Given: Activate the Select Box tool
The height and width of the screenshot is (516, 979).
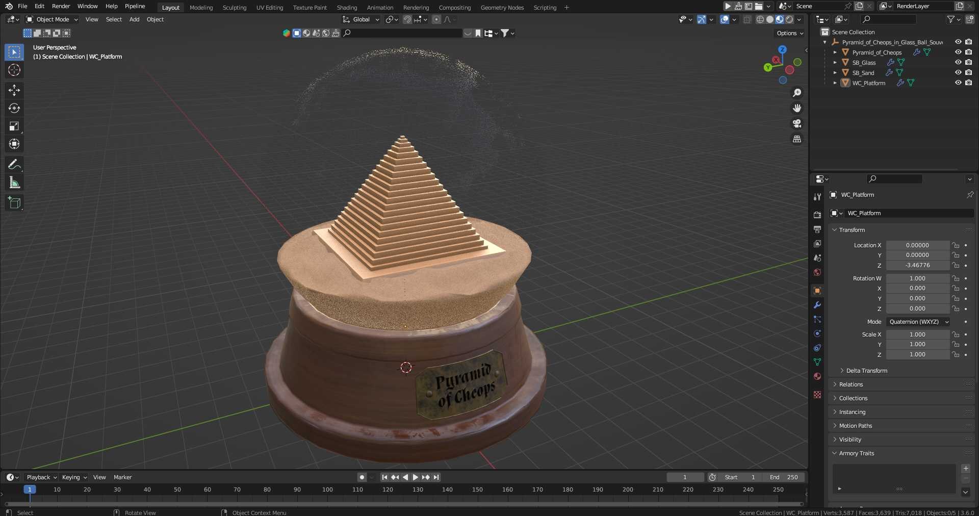Looking at the screenshot, I should coord(14,52).
